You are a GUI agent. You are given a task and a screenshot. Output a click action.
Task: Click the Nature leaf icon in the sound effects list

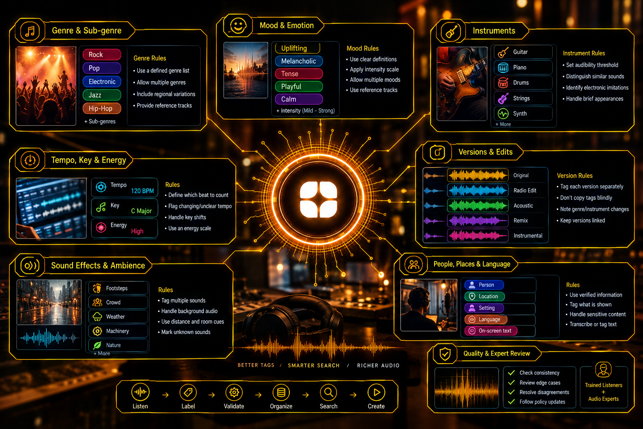point(97,345)
